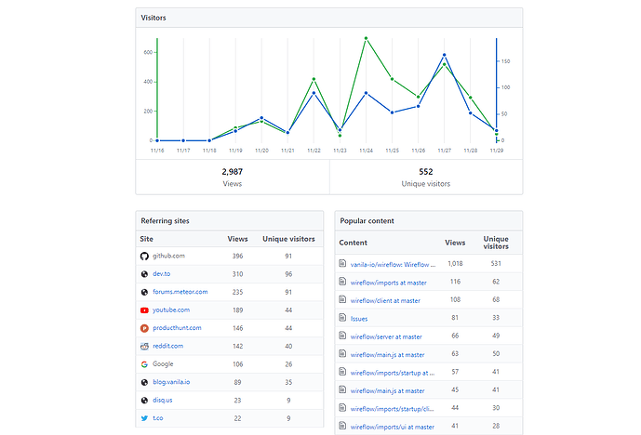
Task: Click file icon beside wireflow/server at master
Action: tap(342, 336)
